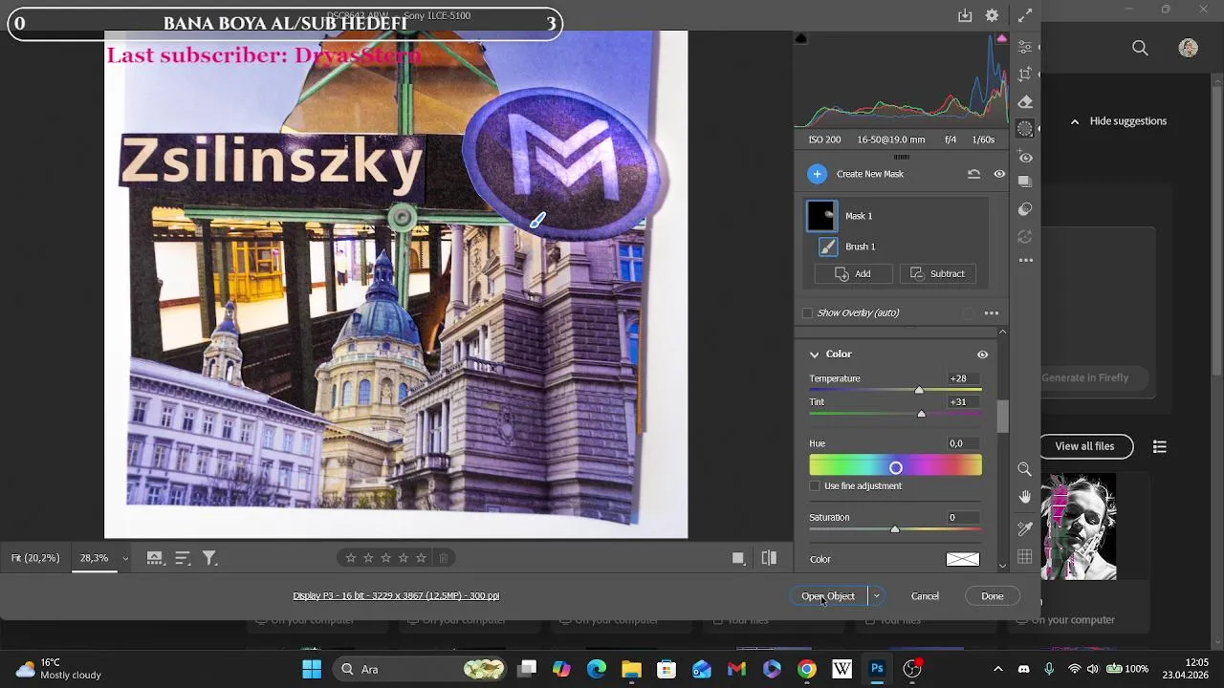Select the Brush 1 component
The image size is (1224, 688).
pyautogui.click(x=895, y=247)
